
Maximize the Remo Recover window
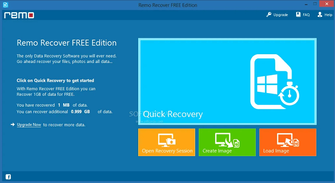[x=315, y=4]
